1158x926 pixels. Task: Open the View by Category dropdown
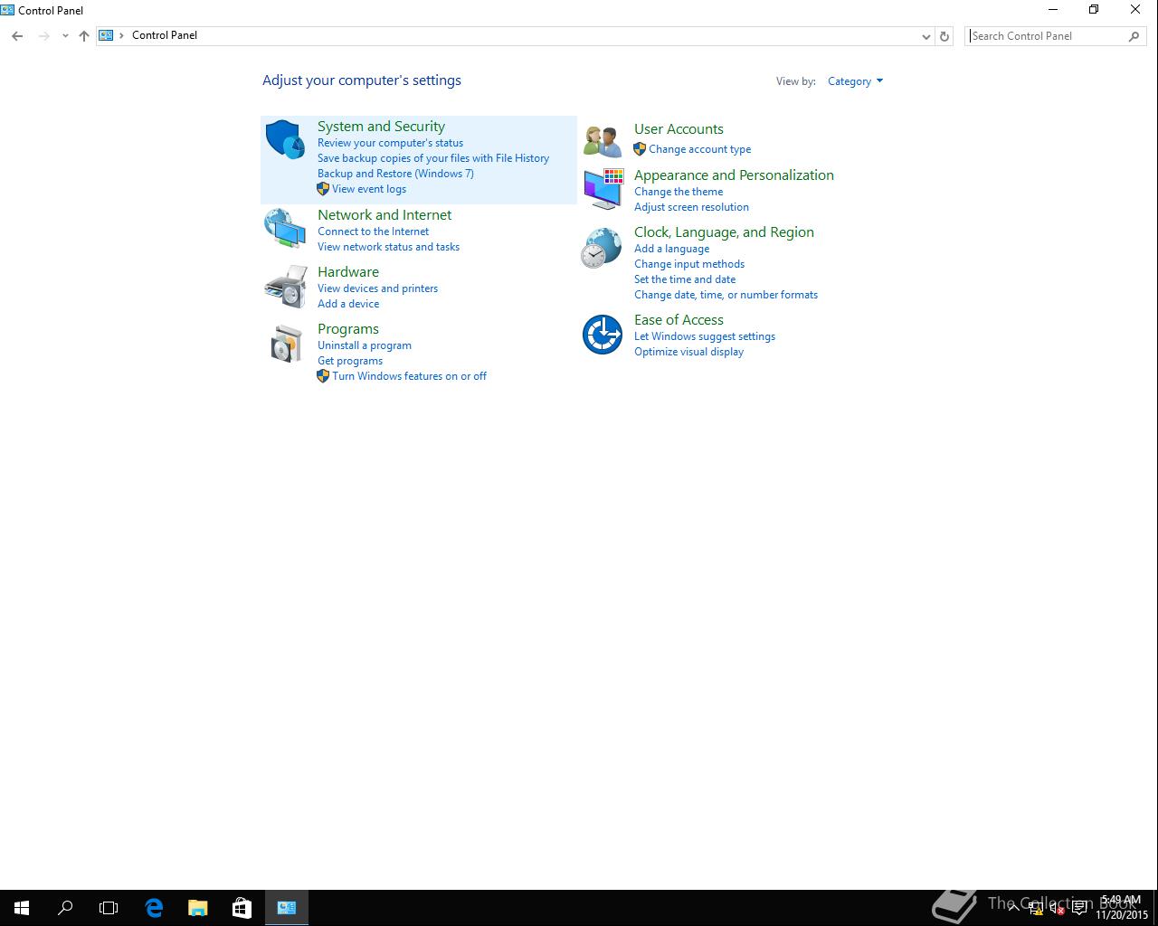click(855, 81)
